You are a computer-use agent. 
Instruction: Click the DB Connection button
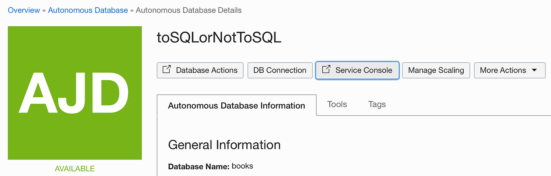coord(280,71)
